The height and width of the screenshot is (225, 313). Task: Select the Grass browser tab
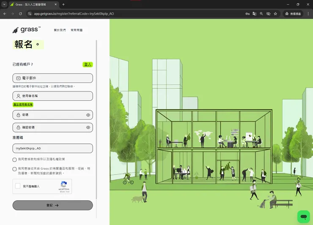tap(33, 4)
